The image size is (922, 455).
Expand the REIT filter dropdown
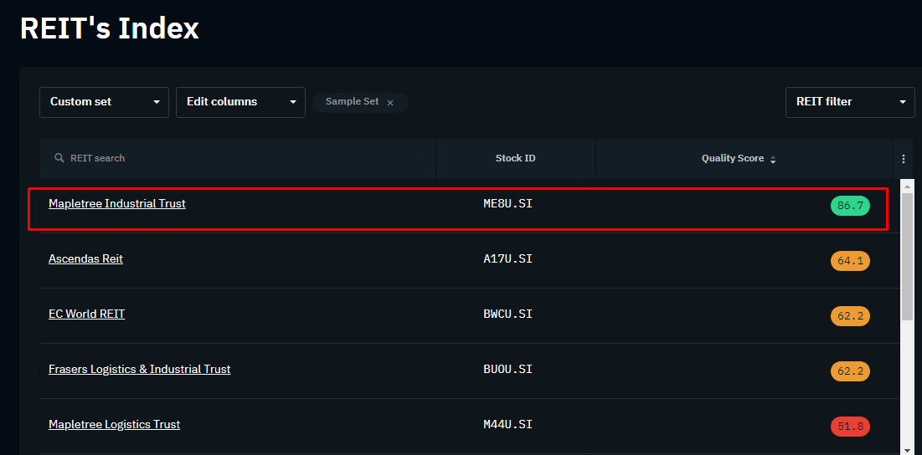[x=850, y=102]
